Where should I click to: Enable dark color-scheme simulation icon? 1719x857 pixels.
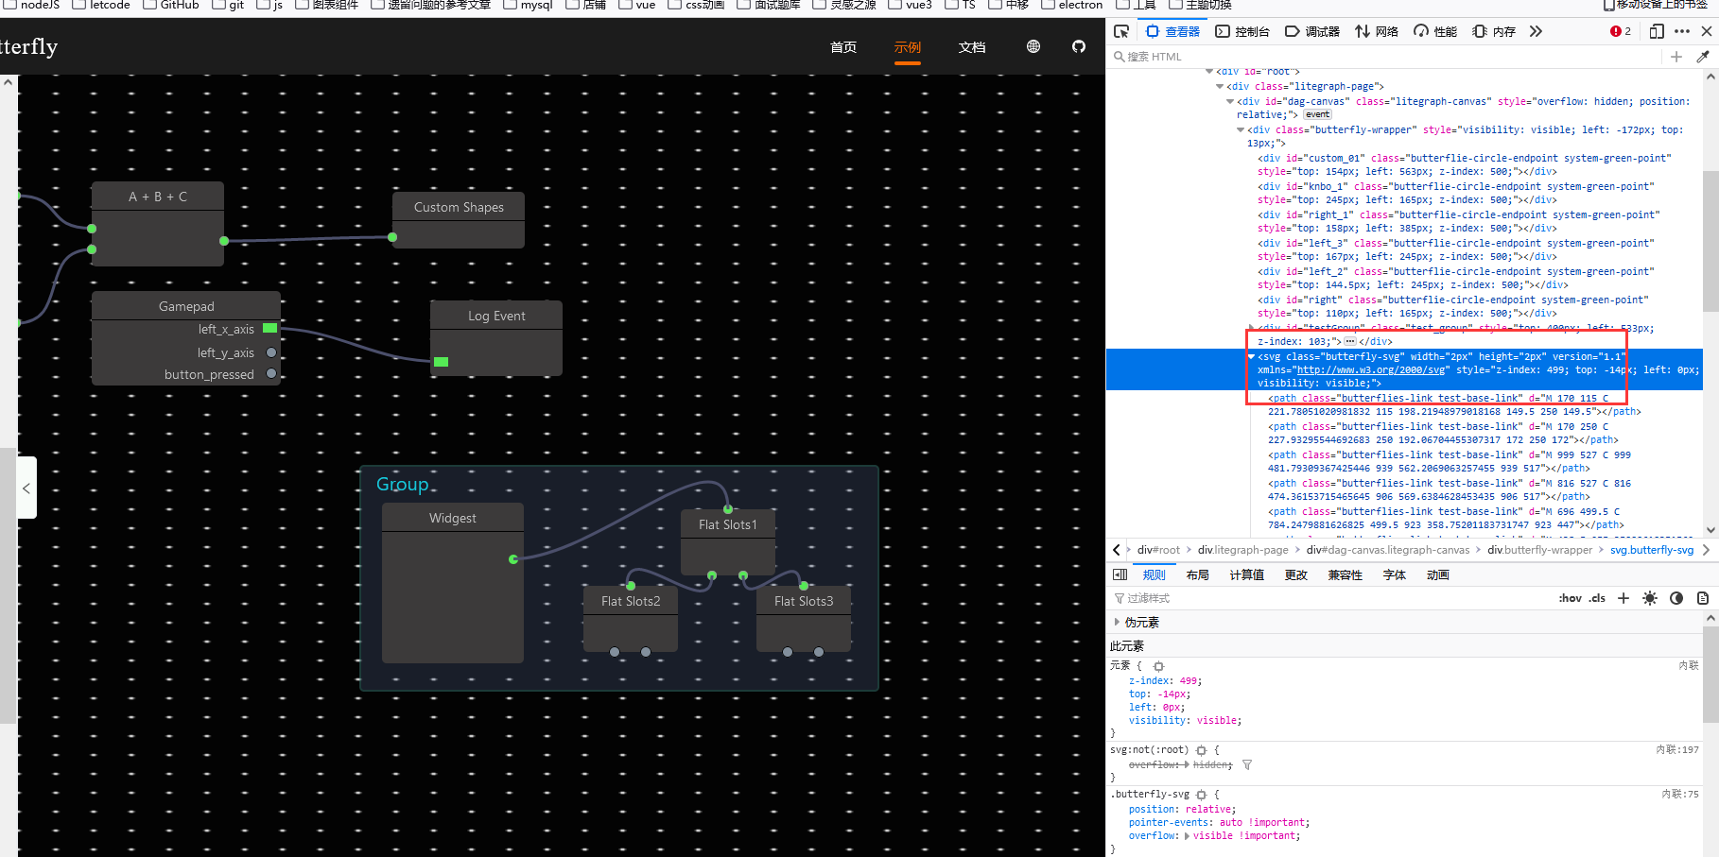(x=1676, y=597)
